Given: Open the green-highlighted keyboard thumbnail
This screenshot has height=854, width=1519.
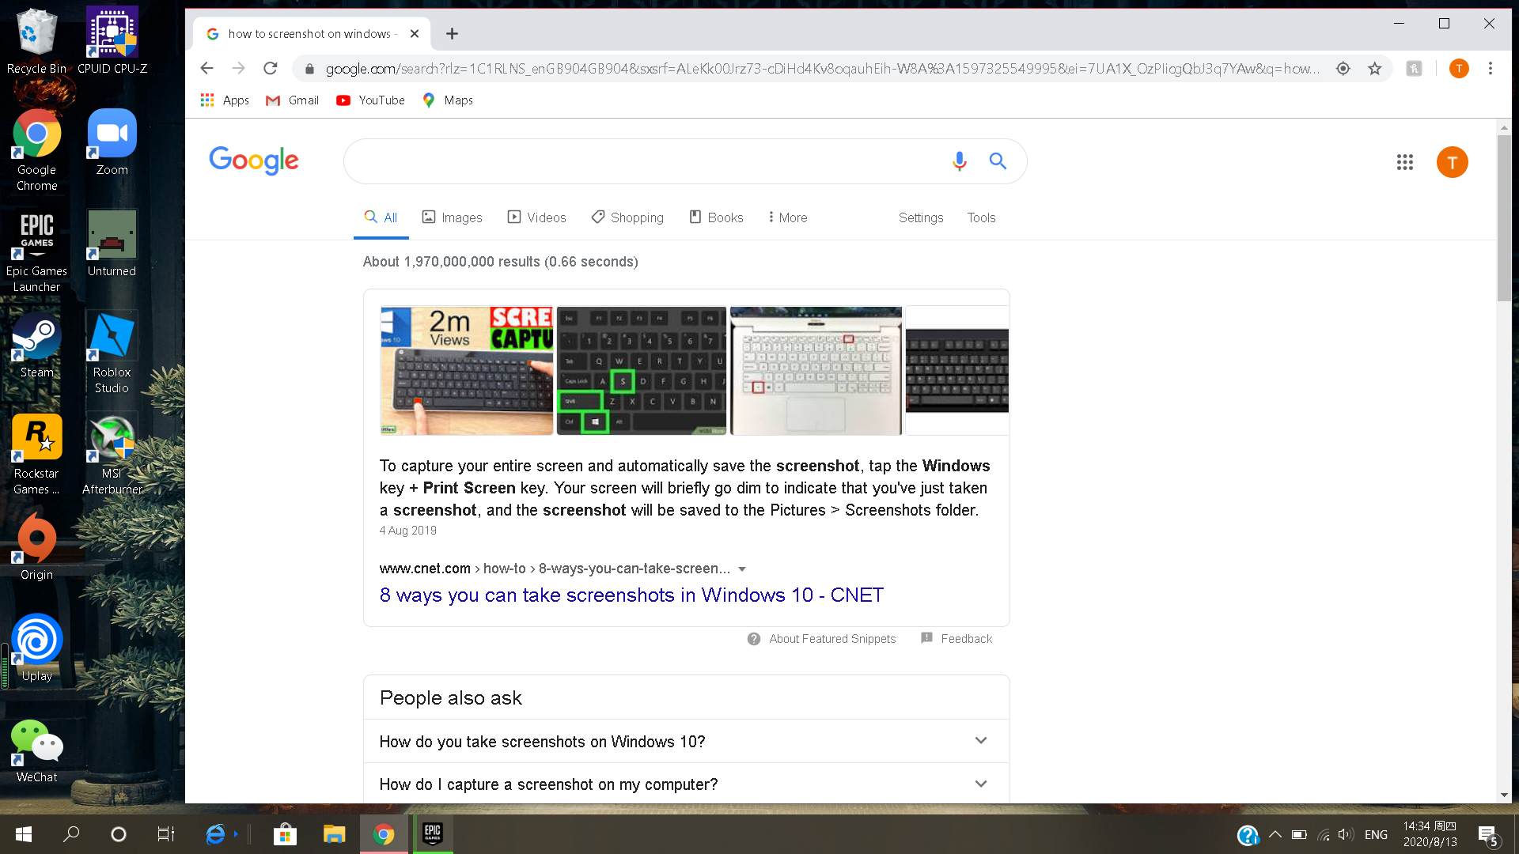Looking at the screenshot, I should click(x=642, y=370).
